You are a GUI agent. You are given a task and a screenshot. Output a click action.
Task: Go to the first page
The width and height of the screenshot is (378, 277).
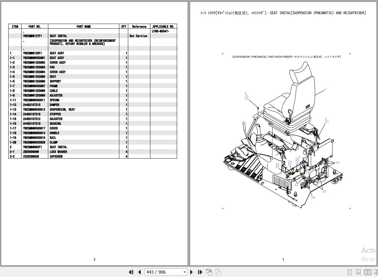(x=131, y=272)
